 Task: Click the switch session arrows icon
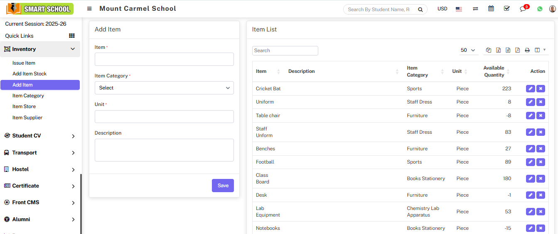[x=475, y=9]
